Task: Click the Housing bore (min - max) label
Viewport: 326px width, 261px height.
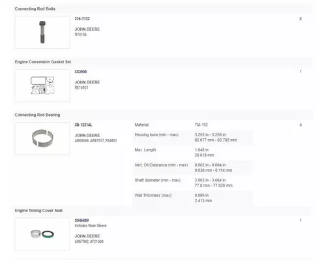Action: [x=156, y=135]
